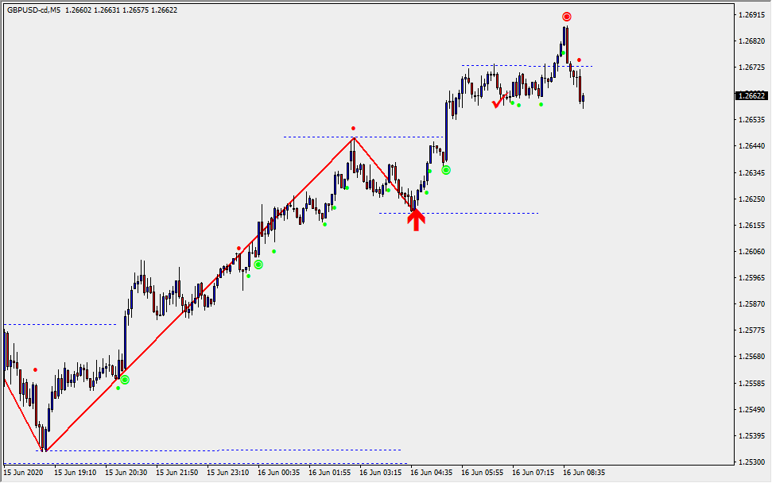Click the current price label 1.26622
Image resolution: width=772 pixels, height=483 pixels.
751,95
